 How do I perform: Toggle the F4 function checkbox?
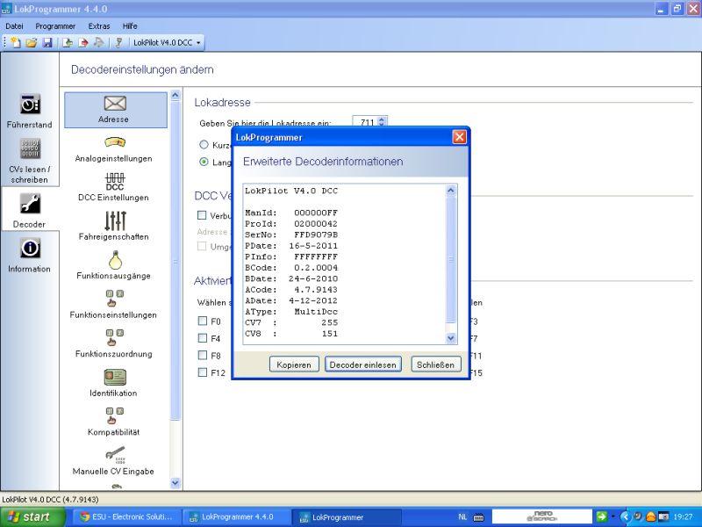(203, 338)
